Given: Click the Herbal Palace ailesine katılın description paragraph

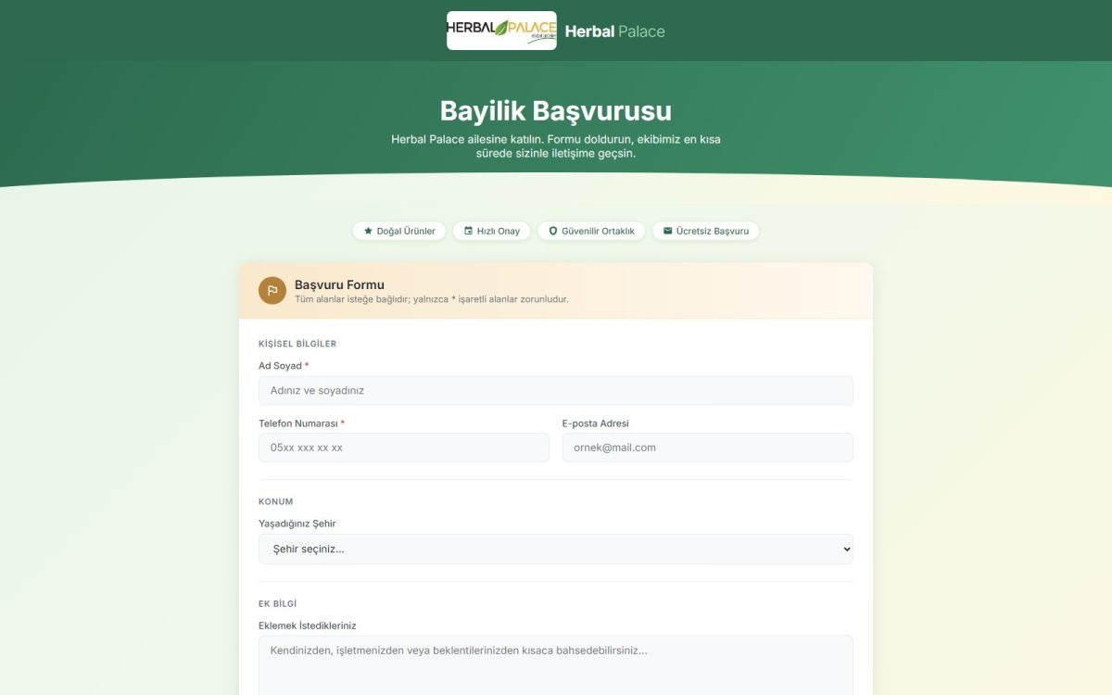Looking at the screenshot, I should coord(556,146).
